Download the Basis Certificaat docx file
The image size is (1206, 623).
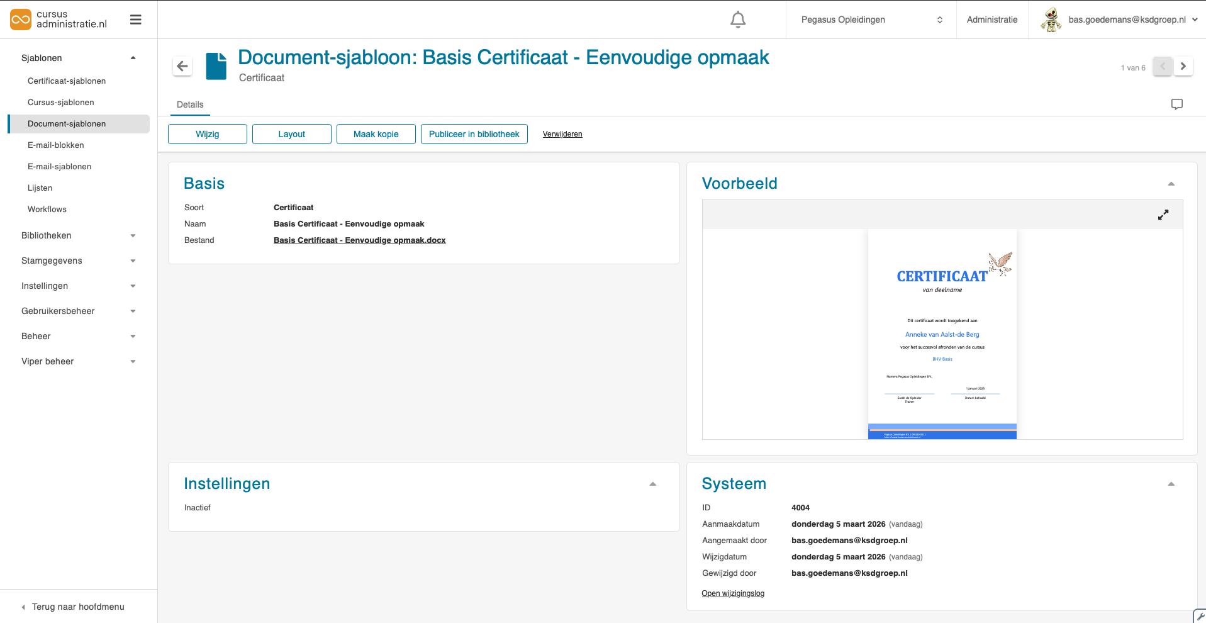[x=359, y=240]
